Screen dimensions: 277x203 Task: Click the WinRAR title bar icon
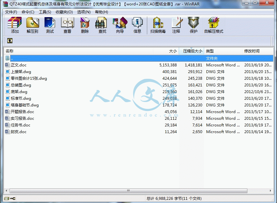point(5,4)
